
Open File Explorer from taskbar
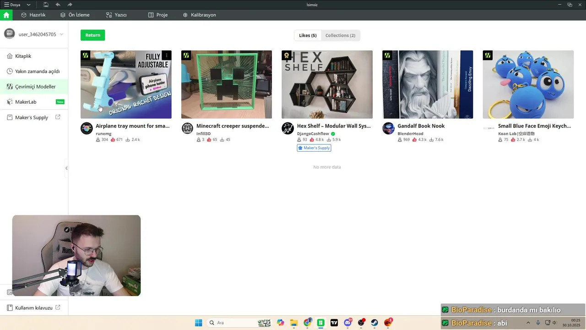point(294,323)
